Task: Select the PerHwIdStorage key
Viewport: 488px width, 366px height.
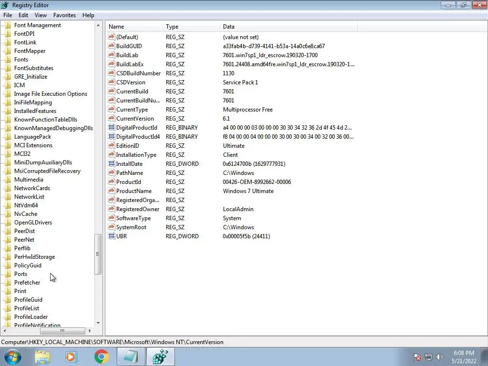Action: [34, 257]
